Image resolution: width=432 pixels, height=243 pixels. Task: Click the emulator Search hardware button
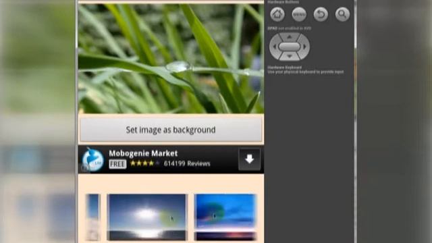click(x=342, y=14)
